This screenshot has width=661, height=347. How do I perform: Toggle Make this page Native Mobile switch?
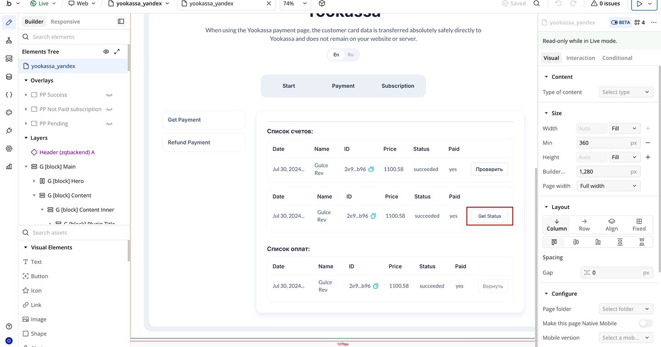pos(645,323)
